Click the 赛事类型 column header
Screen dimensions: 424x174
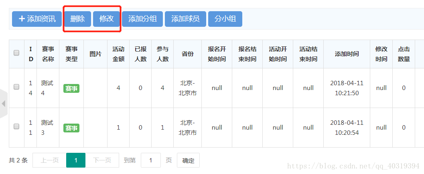(71, 54)
